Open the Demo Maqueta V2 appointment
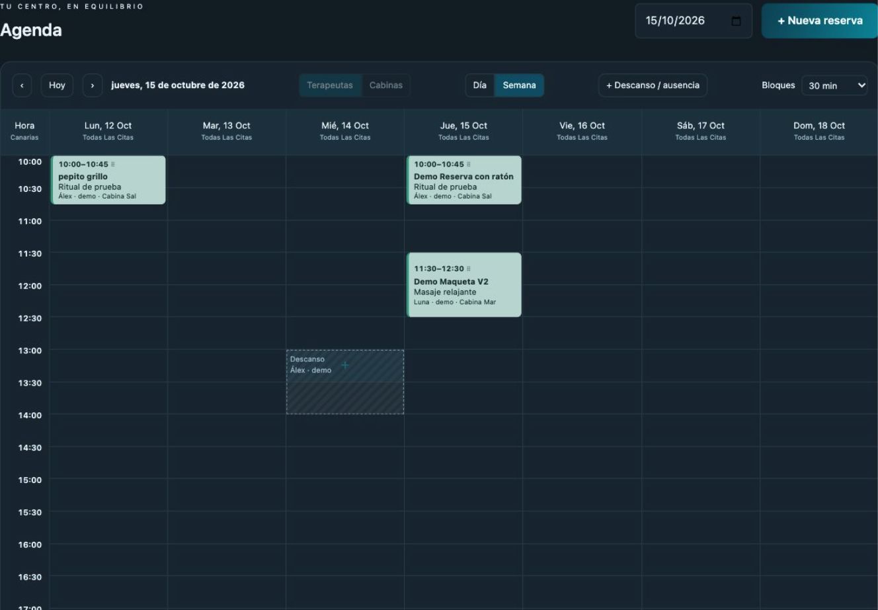The image size is (878, 610). click(464, 284)
